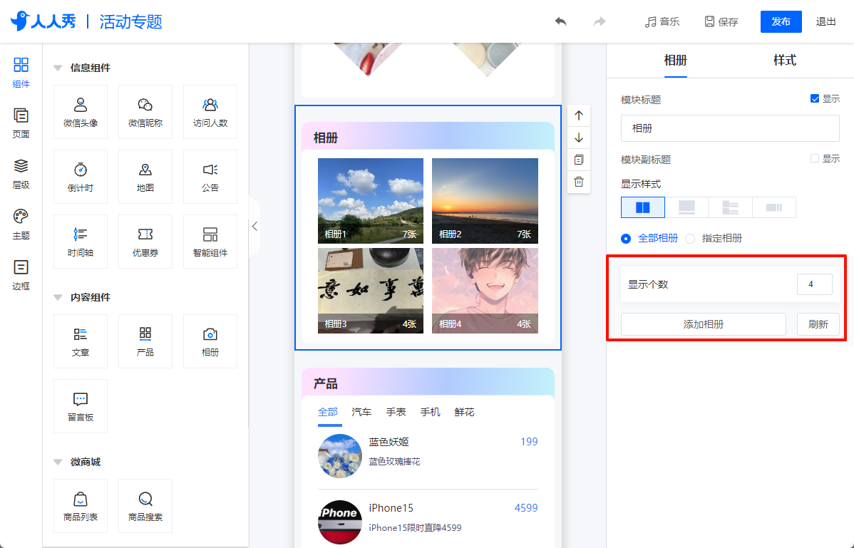Click the 显示个数 number field

coord(814,284)
